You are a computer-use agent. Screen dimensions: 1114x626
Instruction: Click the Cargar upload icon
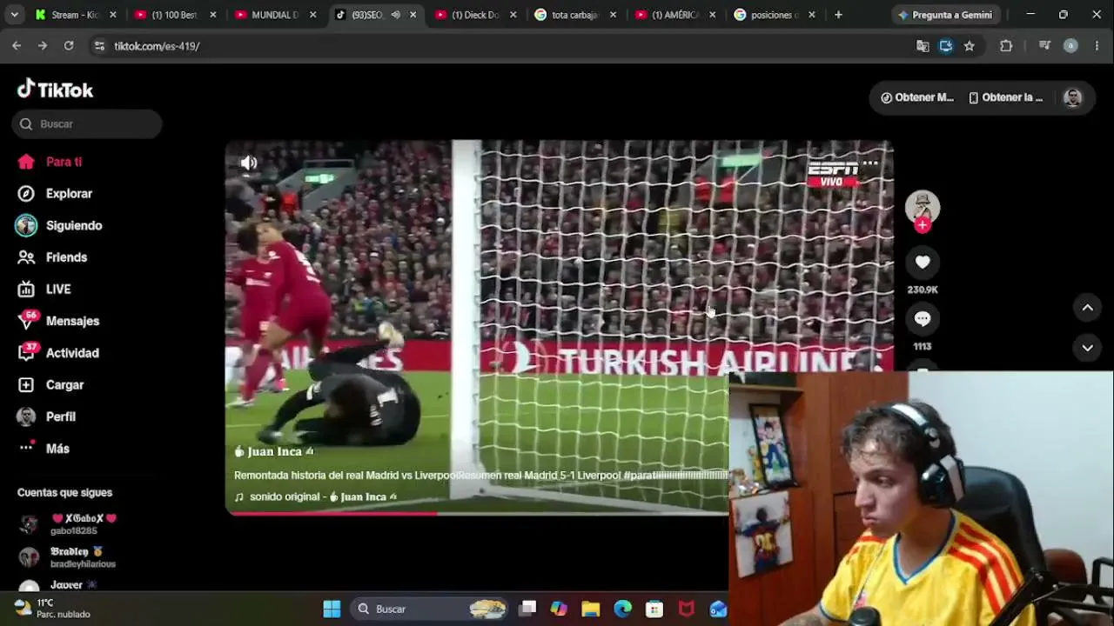pyautogui.click(x=27, y=384)
